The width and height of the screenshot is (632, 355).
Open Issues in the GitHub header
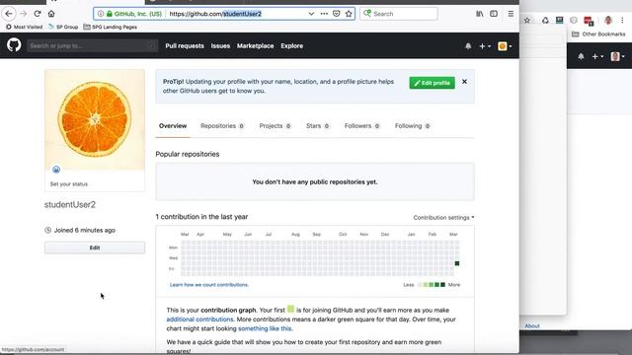coord(220,46)
